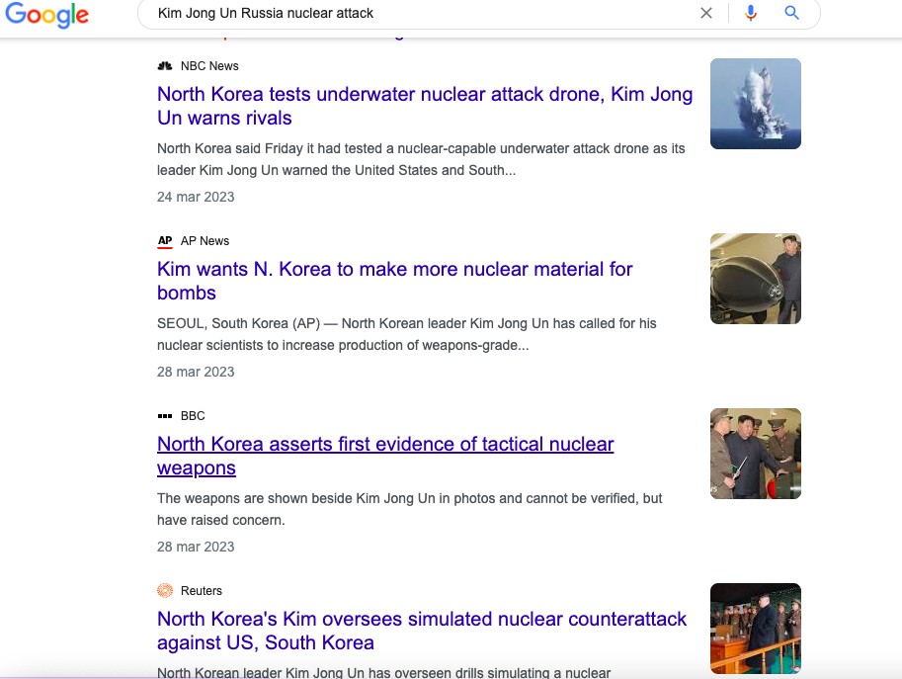
Task: Click the 'BBC' source label
Action: (193, 416)
